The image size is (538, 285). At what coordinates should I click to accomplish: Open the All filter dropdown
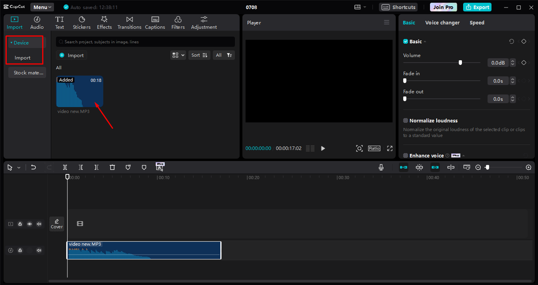click(x=224, y=55)
